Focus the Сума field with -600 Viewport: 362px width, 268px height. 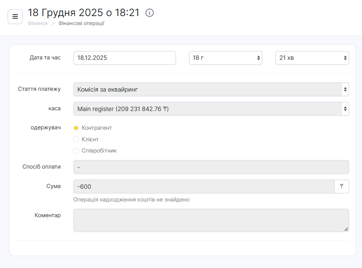(203, 187)
